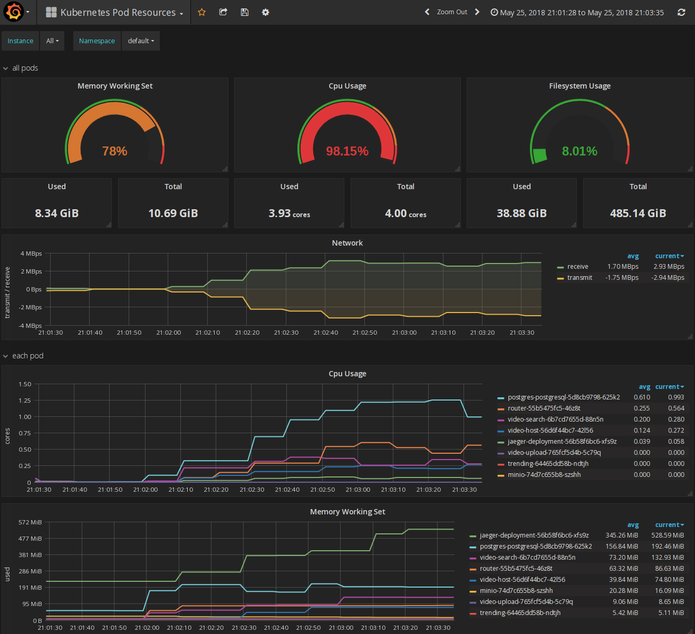695x634 pixels.
Task: Select video-host-56d6f44bc7-42l56 in Memory legend
Action: pos(523,580)
